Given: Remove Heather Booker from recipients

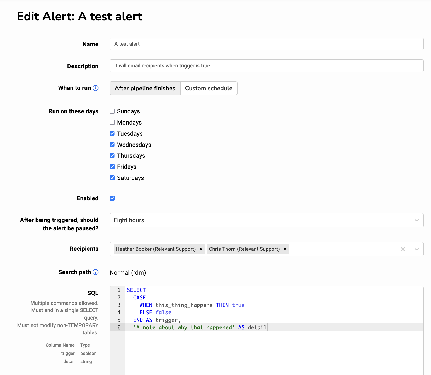Looking at the screenshot, I should click(201, 249).
